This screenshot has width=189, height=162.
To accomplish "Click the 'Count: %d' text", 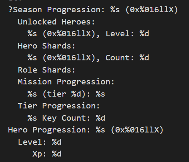I will 127,58.
